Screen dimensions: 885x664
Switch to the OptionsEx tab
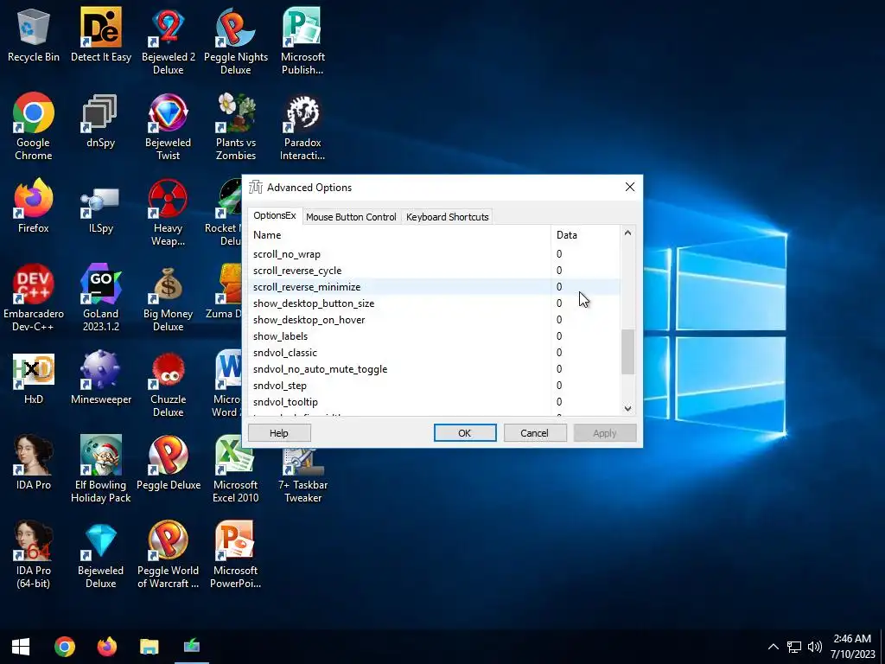click(x=274, y=215)
